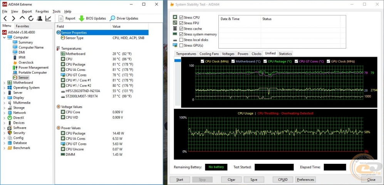Click the Save button
The height and width of the screenshot is (185, 384).
(254, 180)
